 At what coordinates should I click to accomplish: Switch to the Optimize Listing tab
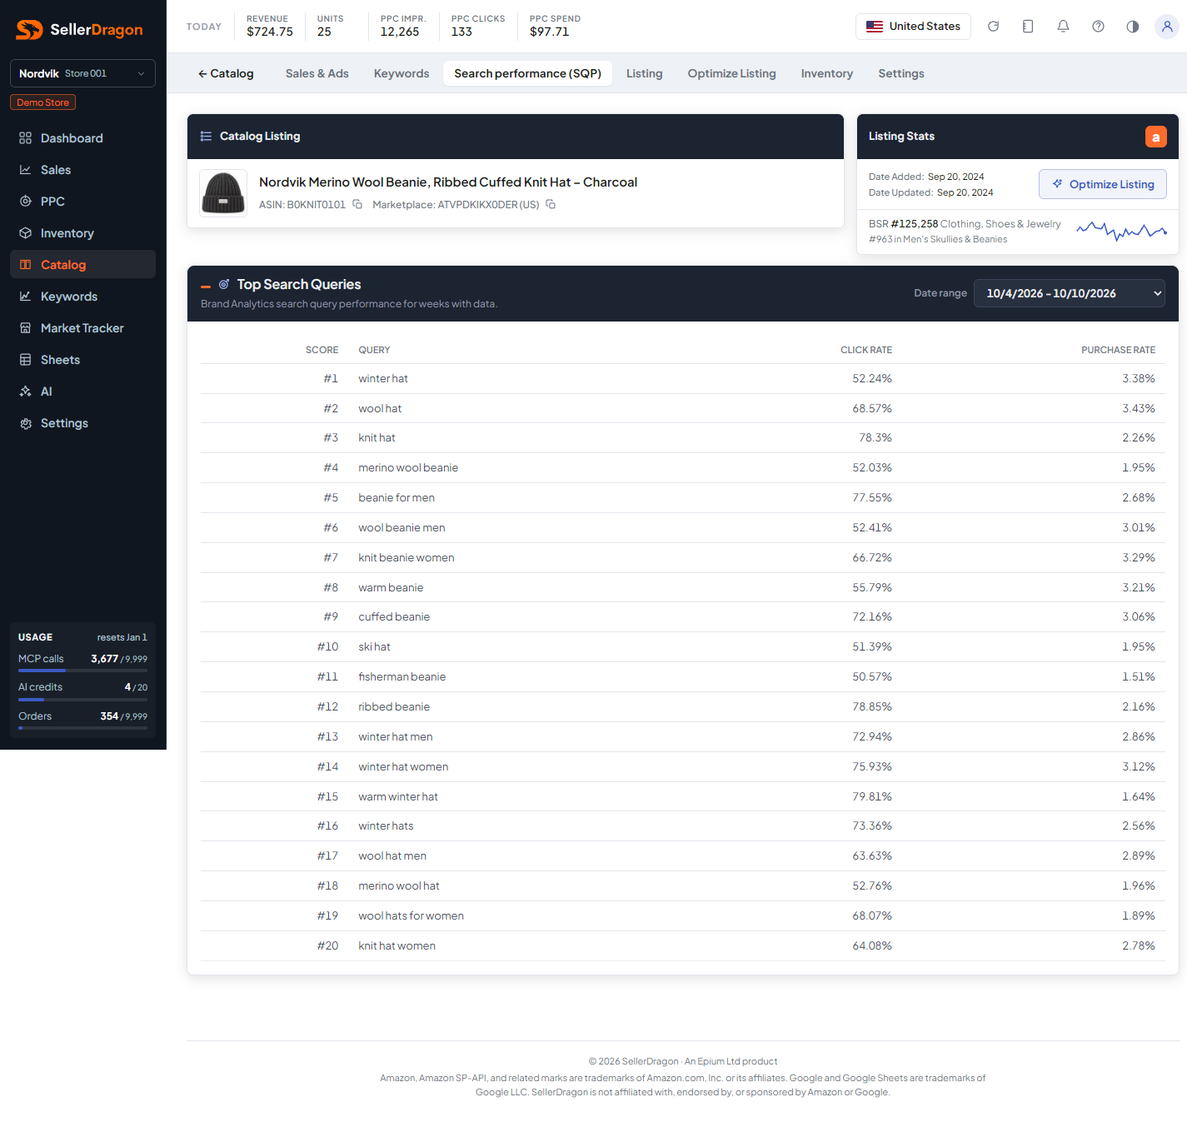tap(732, 73)
